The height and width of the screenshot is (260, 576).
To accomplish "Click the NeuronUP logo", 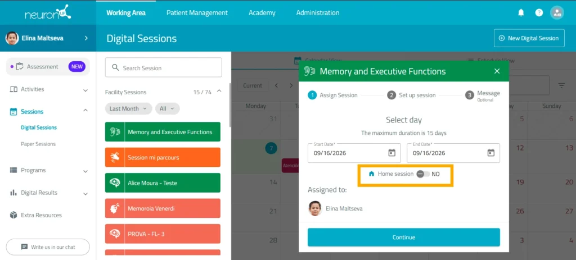I will 48,12.
